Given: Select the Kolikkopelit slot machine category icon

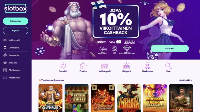Looking at the screenshot, I should [105, 66].
